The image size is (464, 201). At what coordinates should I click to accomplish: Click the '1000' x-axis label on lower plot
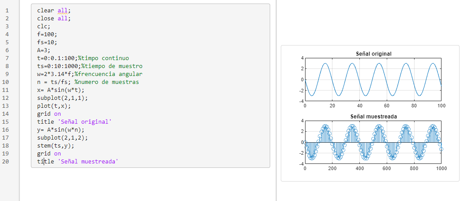click(x=441, y=169)
